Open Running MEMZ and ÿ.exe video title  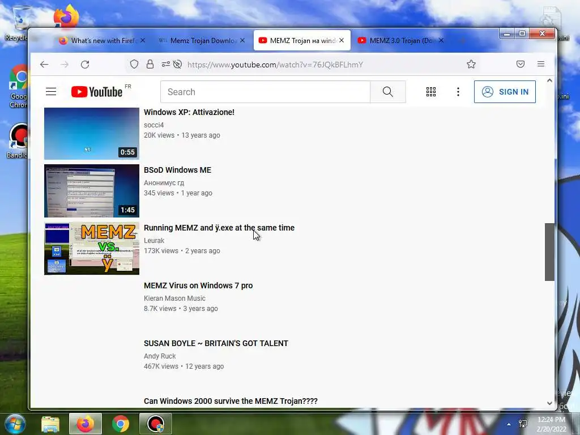(219, 228)
